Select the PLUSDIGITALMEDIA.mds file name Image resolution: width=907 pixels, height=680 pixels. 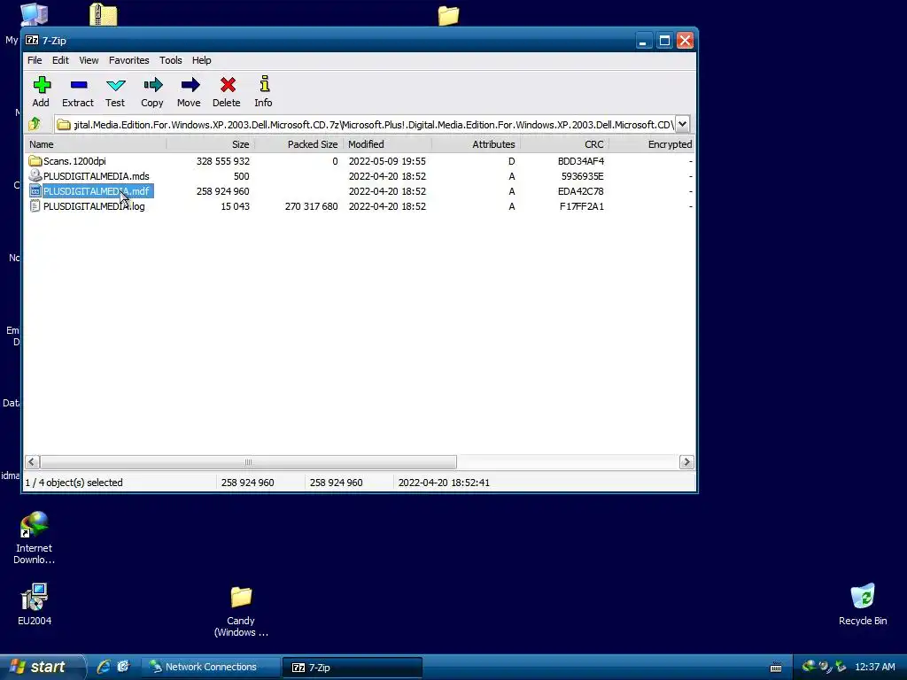pos(96,176)
